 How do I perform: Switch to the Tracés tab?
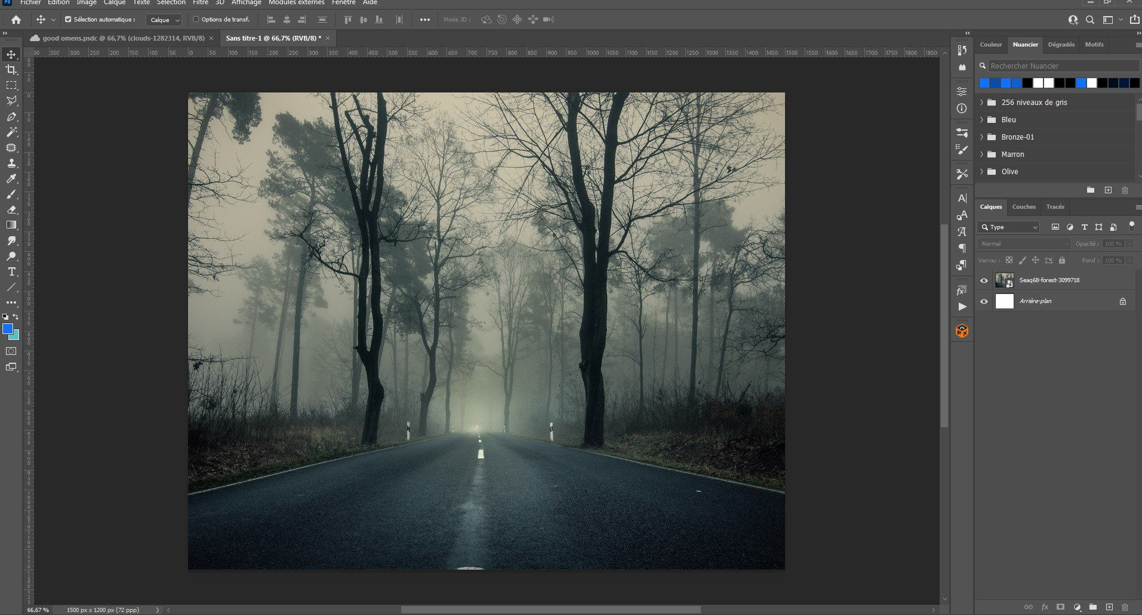1055,207
